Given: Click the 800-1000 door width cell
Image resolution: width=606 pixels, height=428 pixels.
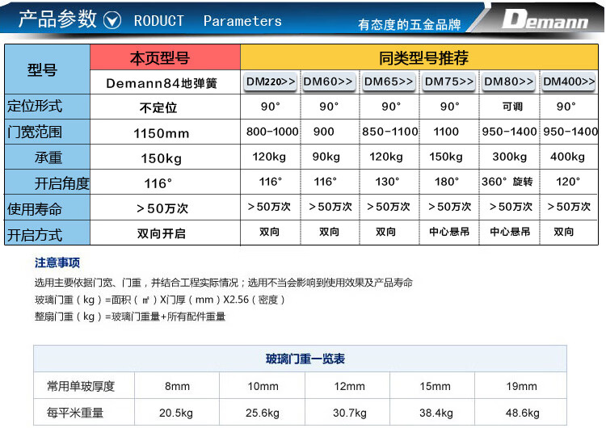Looking at the screenshot, I should [272, 132].
